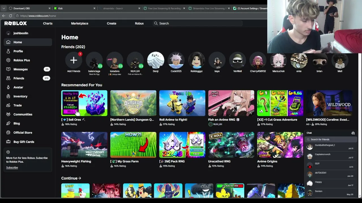Click the Friends sidebar icon
This screenshot has width=362, height=203.
8,78
